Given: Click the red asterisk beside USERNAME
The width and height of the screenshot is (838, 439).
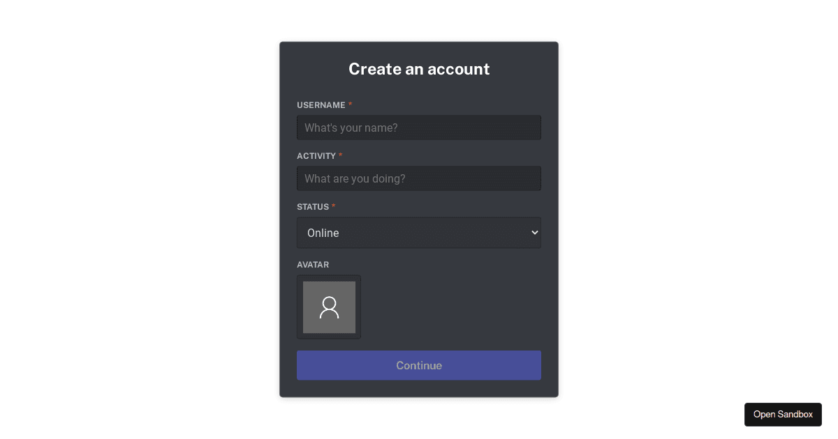Looking at the screenshot, I should [350, 104].
